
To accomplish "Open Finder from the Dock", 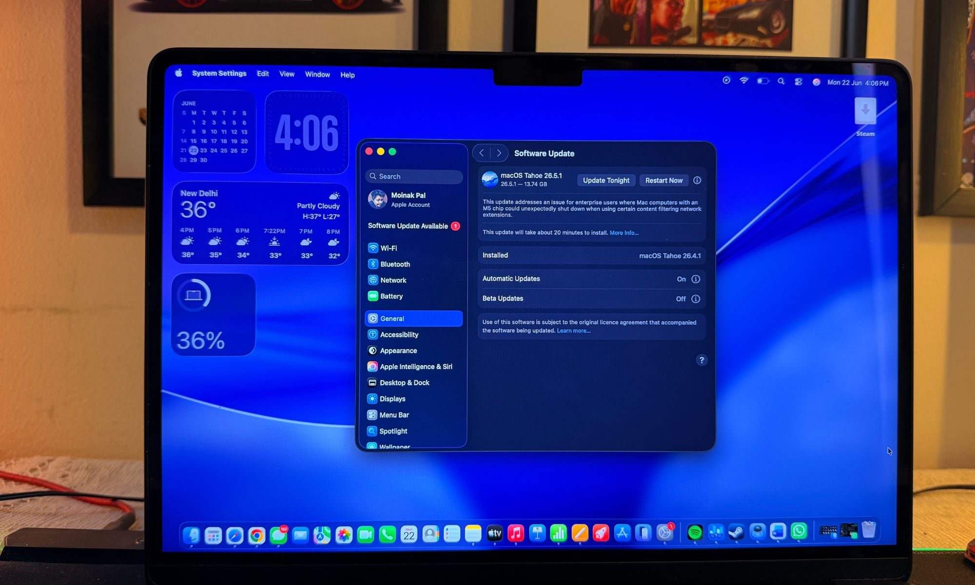I will point(191,535).
